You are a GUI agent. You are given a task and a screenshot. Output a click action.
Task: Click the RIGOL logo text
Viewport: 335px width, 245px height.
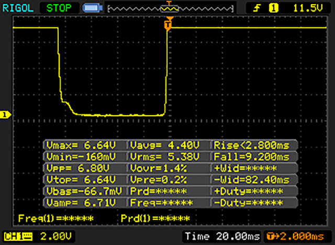(x=18, y=8)
